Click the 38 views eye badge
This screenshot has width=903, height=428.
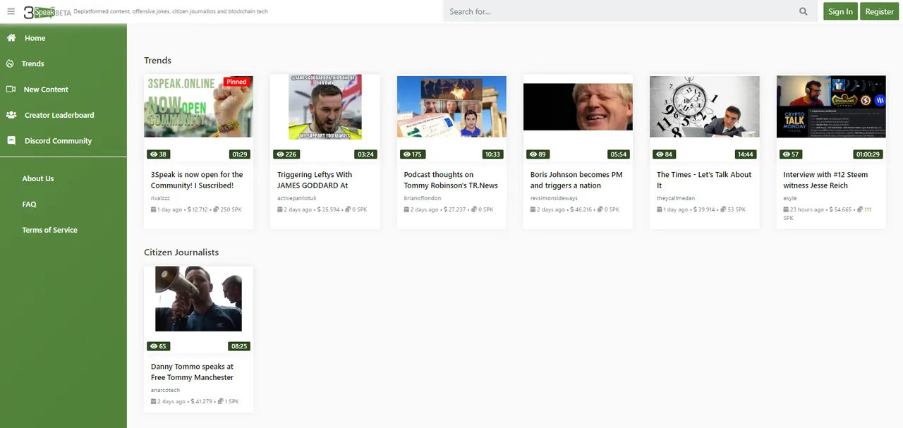(158, 154)
